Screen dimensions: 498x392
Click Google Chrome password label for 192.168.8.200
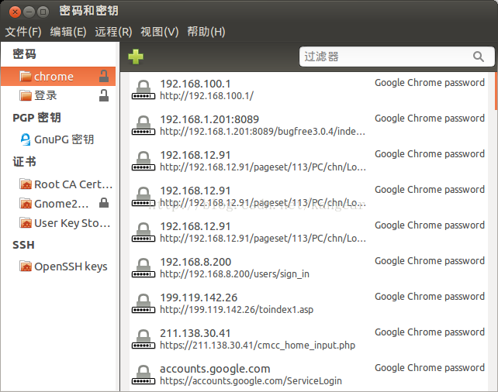click(430, 261)
